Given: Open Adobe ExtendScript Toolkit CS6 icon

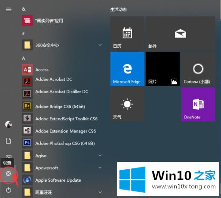Looking at the screenshot, I should click(x=27, y=118).
